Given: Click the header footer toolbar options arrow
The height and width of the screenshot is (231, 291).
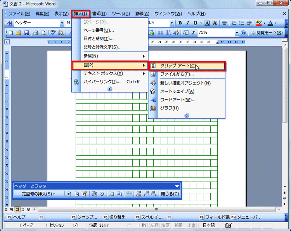Looking at the screenshot, I should click(x=177, y=186).
